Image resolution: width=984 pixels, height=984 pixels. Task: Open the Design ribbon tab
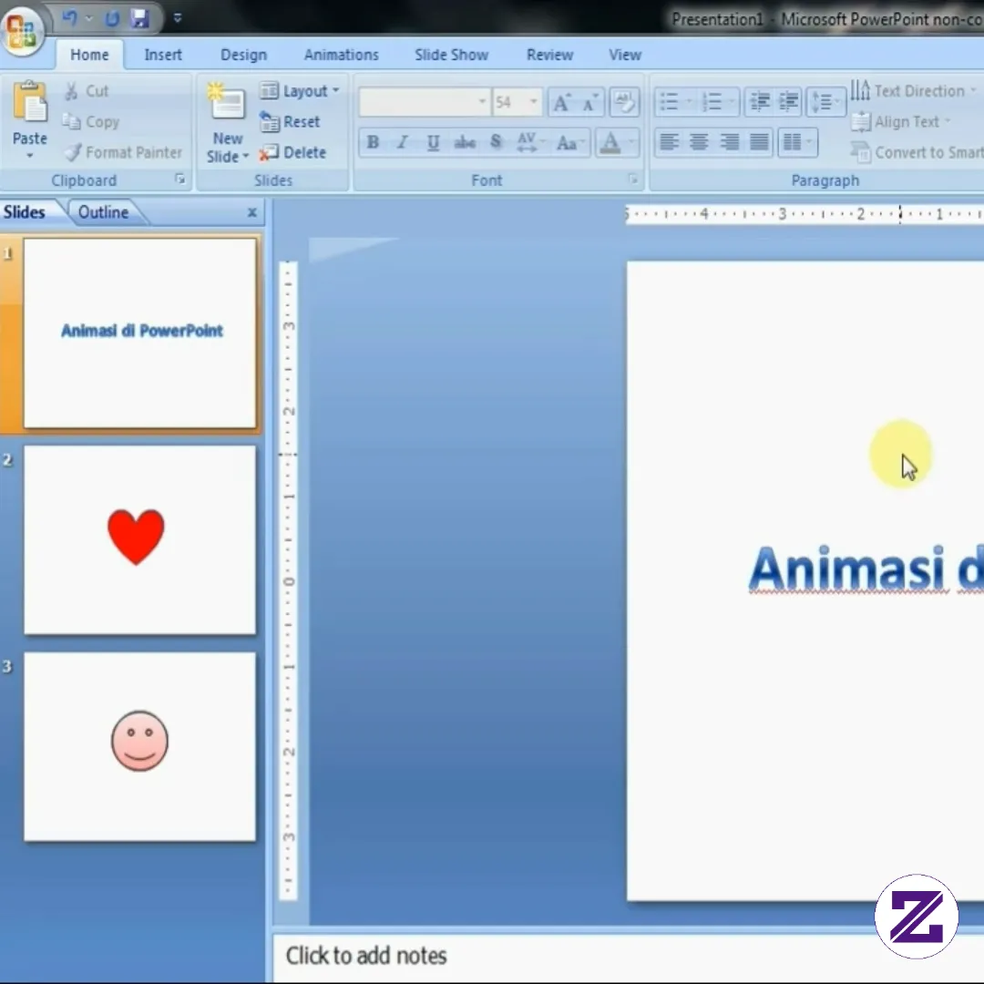pyautogui.click(x=243, y=55)
